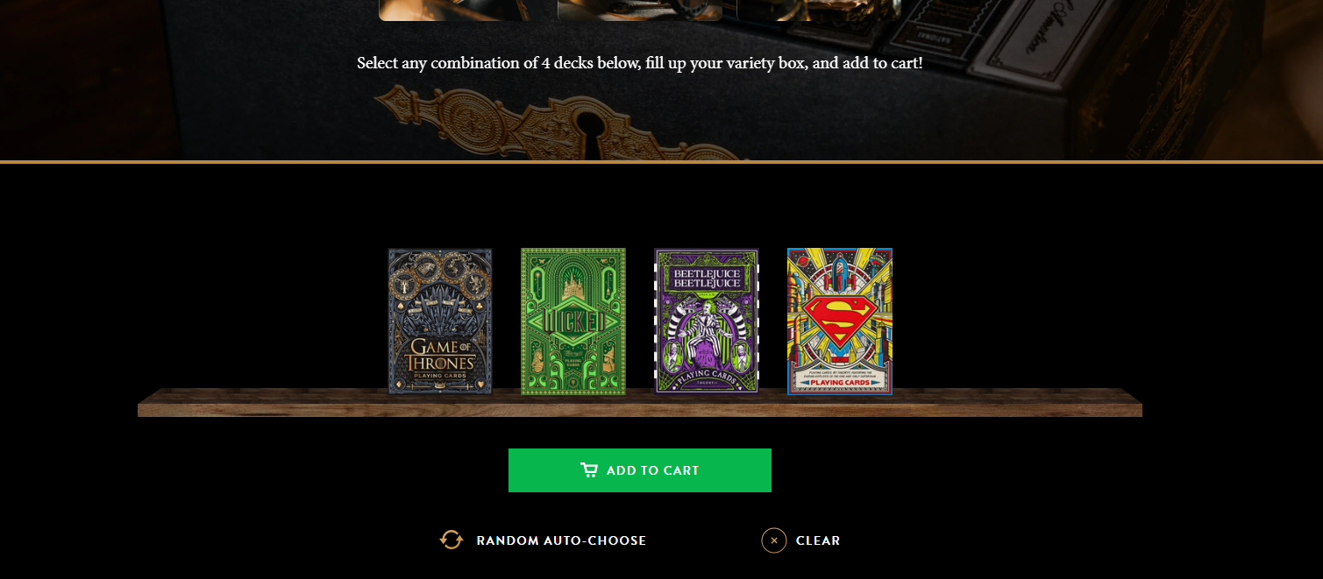Open the middle gallery thumbnail at the top
This screenshot has width=1323, height=579.
click(x=640, y=10)
